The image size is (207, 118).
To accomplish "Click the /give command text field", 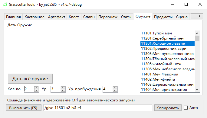I will (x=98, y=108).
